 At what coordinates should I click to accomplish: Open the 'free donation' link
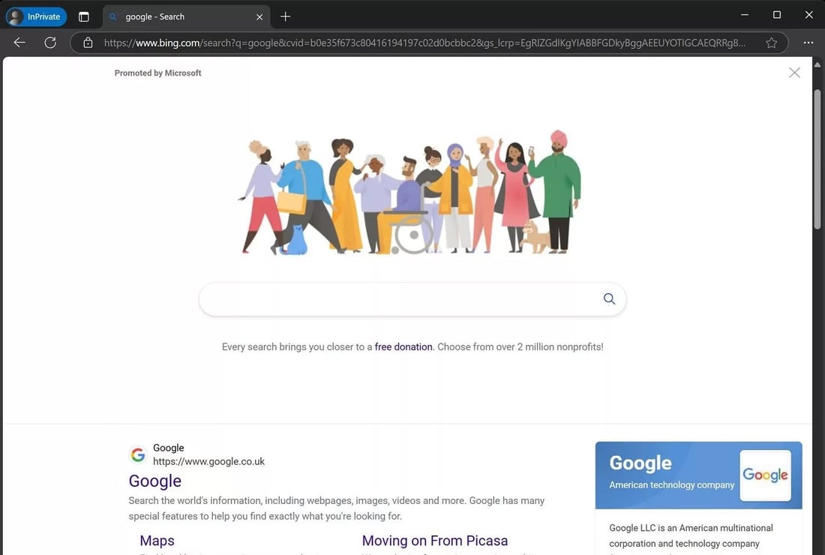[403, 346]
